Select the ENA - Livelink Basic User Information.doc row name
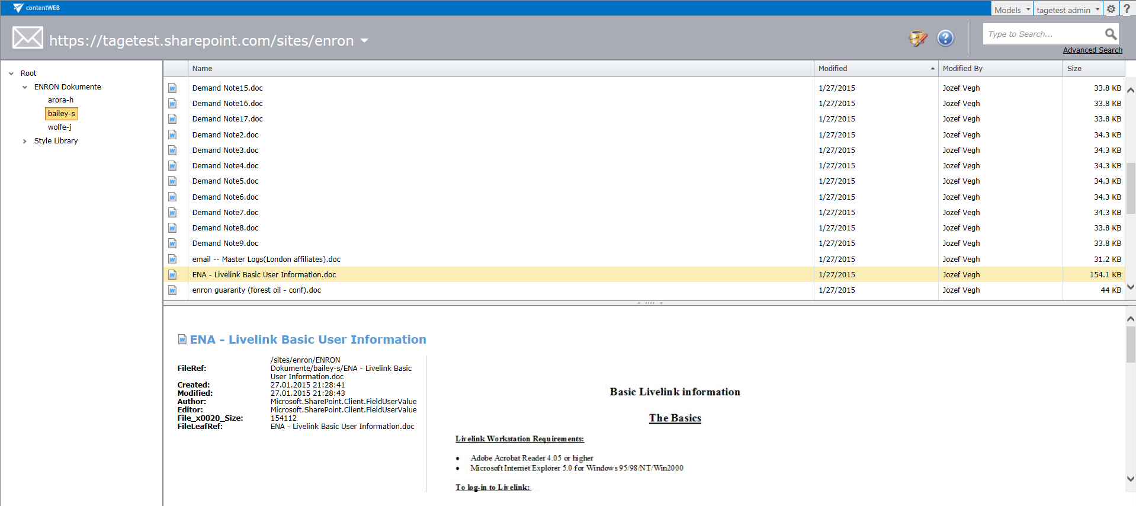The width and height of the screenshot is (1136, 506). 264,274
